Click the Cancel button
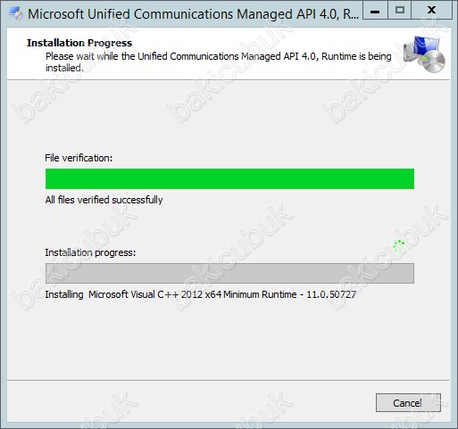 coord(408,402)
